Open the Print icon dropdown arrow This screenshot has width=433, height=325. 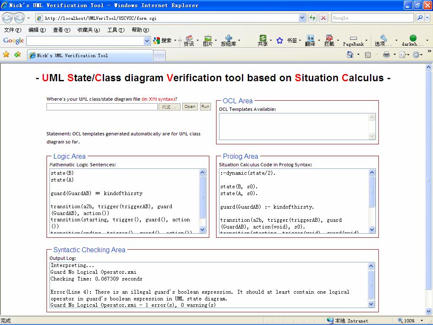click(395, 55)
